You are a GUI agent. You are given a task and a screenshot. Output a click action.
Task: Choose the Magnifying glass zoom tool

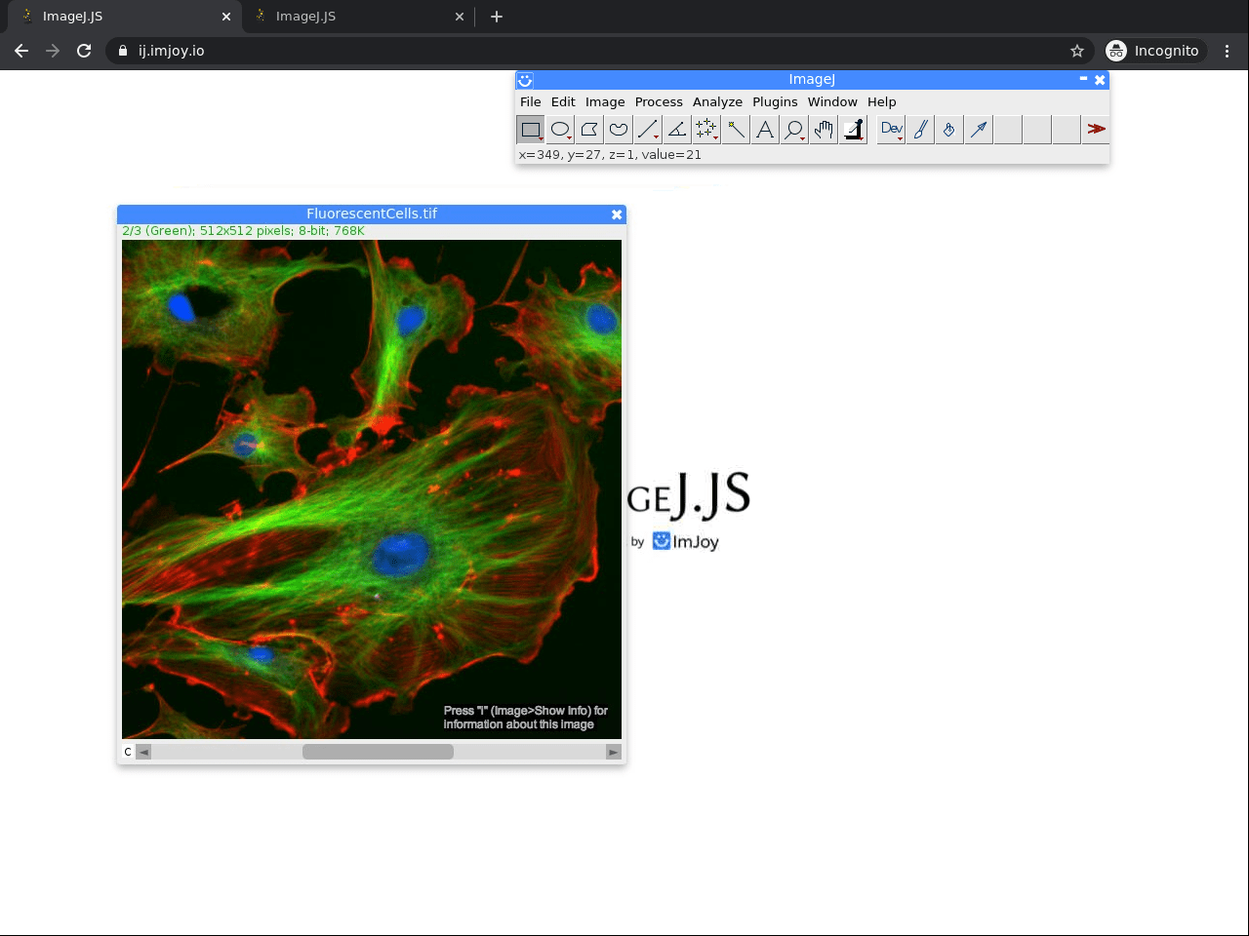coord(793,129)
